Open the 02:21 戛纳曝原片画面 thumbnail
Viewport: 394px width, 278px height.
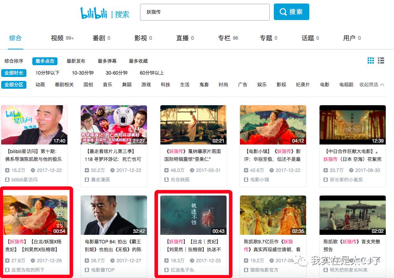[x=193, y=125]
